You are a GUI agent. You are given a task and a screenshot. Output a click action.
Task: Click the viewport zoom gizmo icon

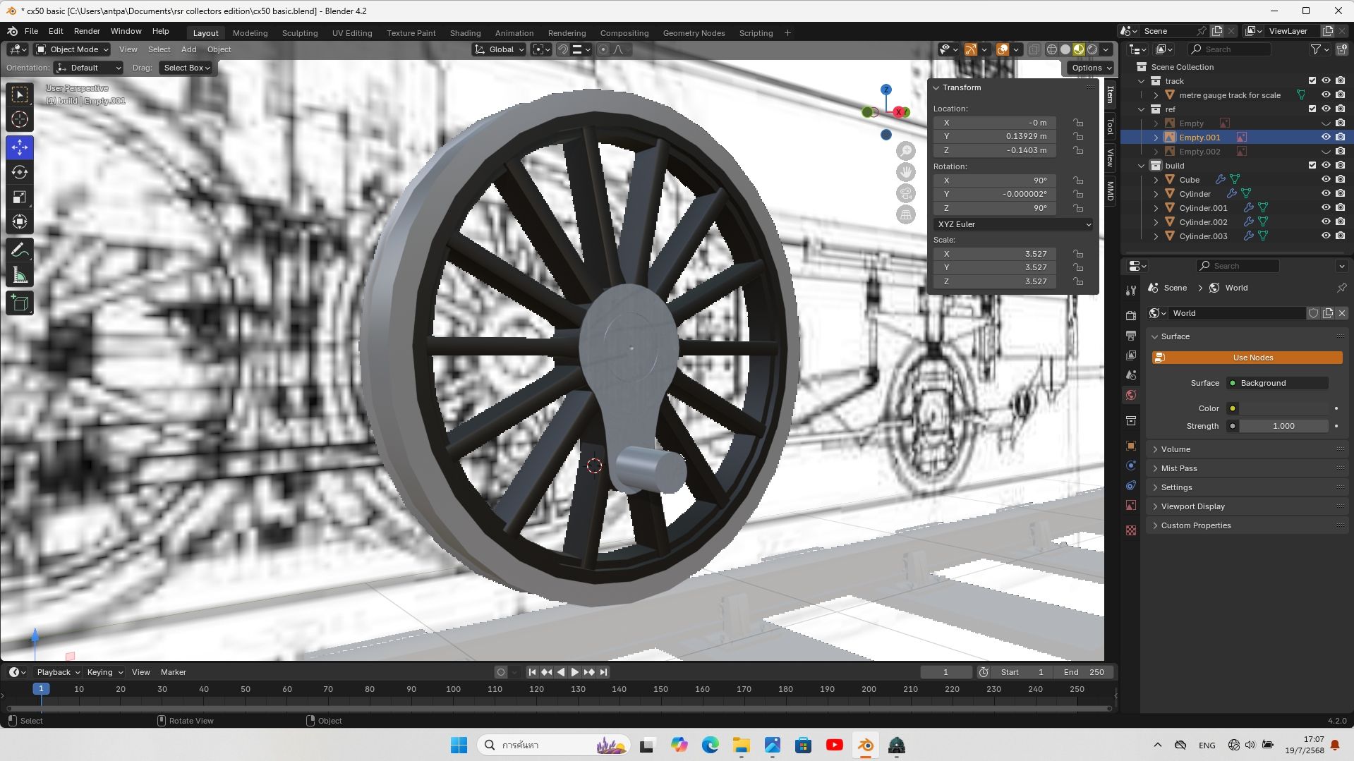(x=906, y=150)
